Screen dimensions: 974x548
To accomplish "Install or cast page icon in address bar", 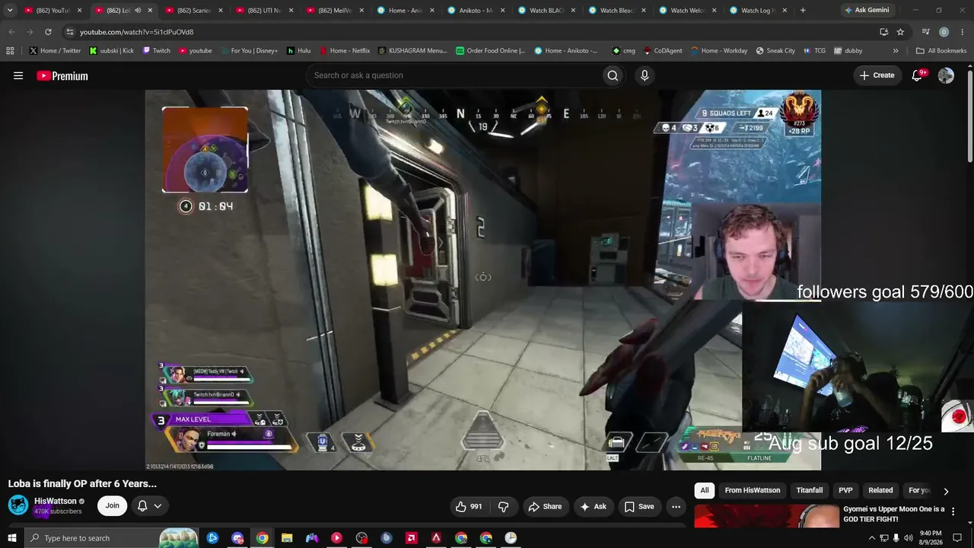I will coord(883,32).
